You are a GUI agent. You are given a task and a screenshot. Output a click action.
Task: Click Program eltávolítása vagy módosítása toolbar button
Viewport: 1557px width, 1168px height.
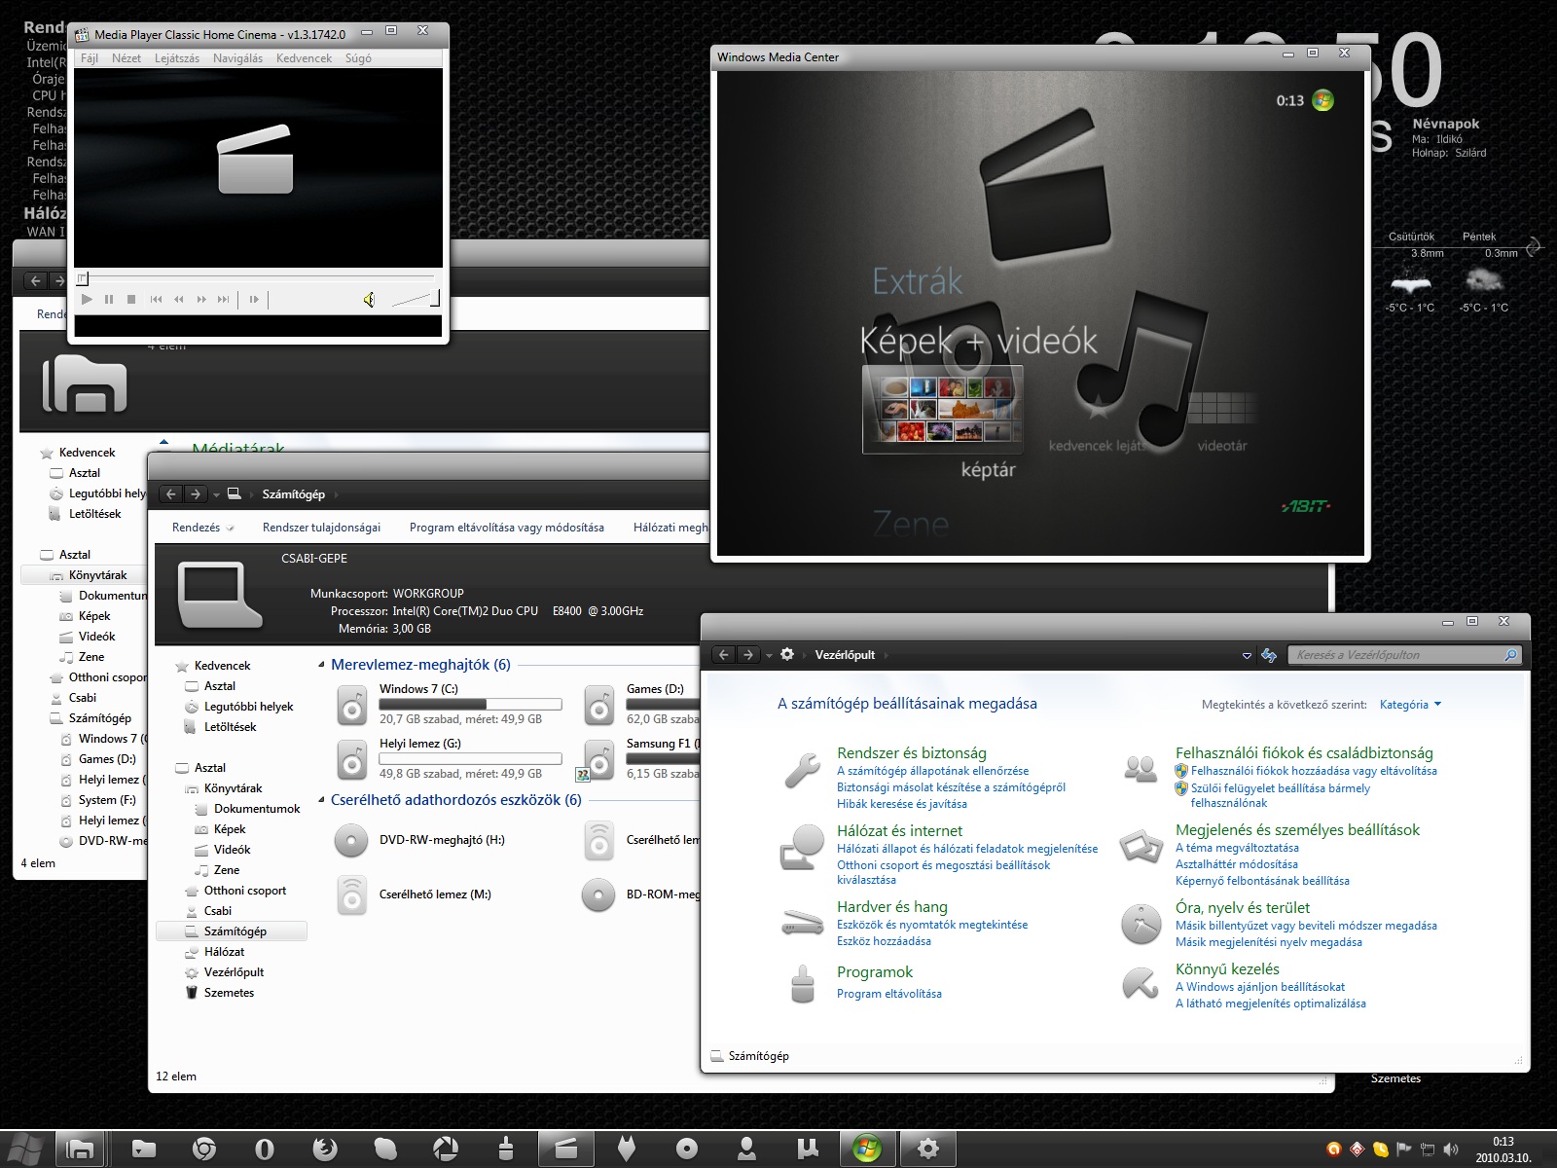coord(506,528)
